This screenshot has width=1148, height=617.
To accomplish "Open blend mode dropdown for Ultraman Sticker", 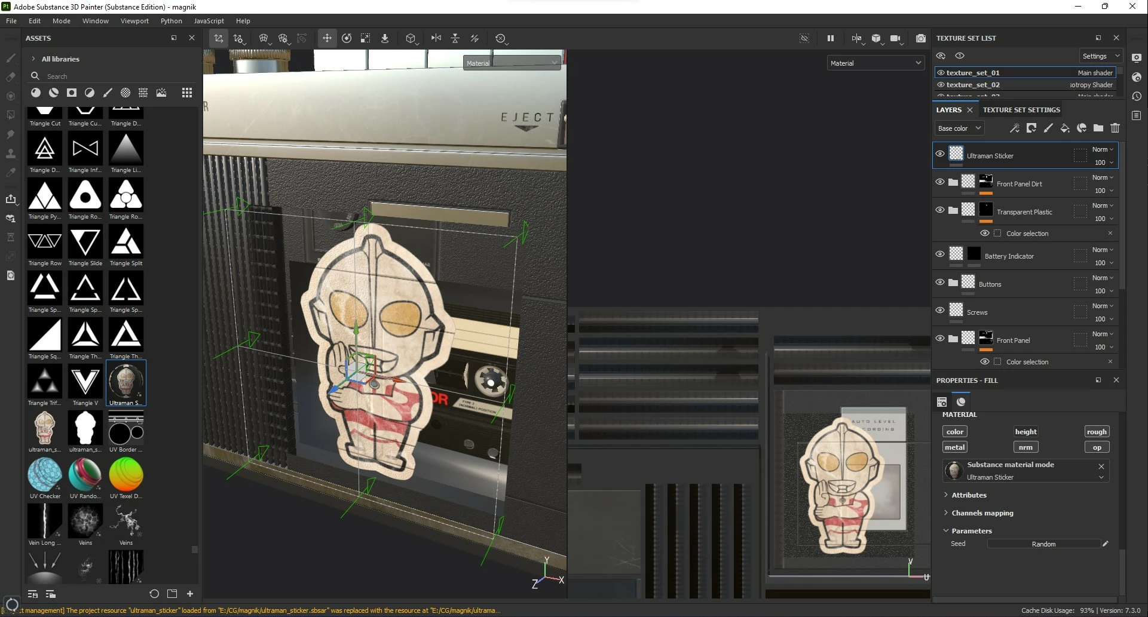I will [1103, 149].
